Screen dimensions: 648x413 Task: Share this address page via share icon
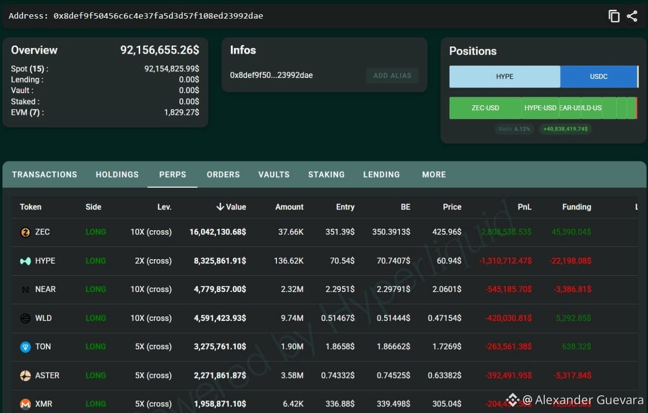tap(632, 16)
